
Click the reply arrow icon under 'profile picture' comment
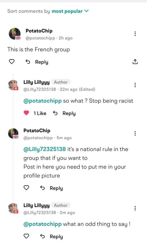coord(42,188)
